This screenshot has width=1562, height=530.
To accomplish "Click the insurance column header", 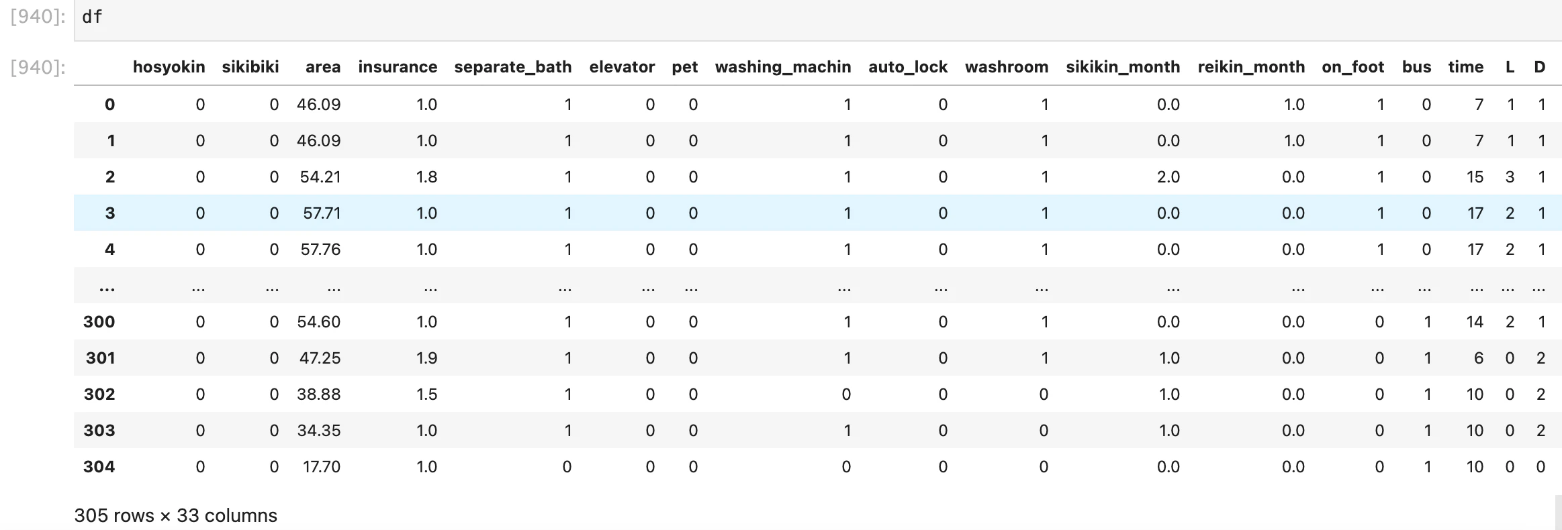I will (x=398, y=67).
